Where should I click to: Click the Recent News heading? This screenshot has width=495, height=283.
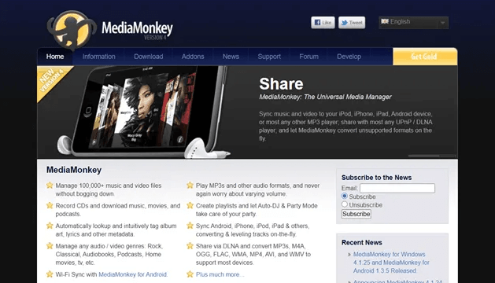(x=362, y=243)
